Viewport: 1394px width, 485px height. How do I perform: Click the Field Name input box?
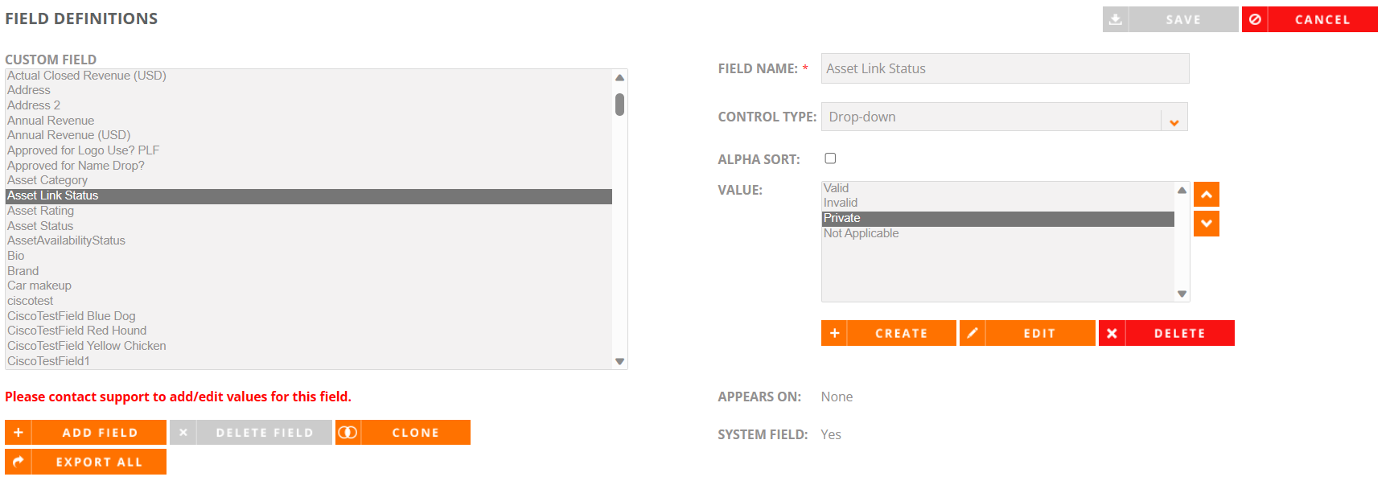point(1005,68)
